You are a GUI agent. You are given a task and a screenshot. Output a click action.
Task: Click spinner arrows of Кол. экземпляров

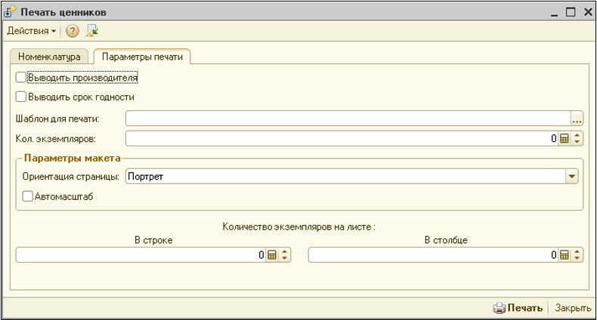click(x=578, y=139)
